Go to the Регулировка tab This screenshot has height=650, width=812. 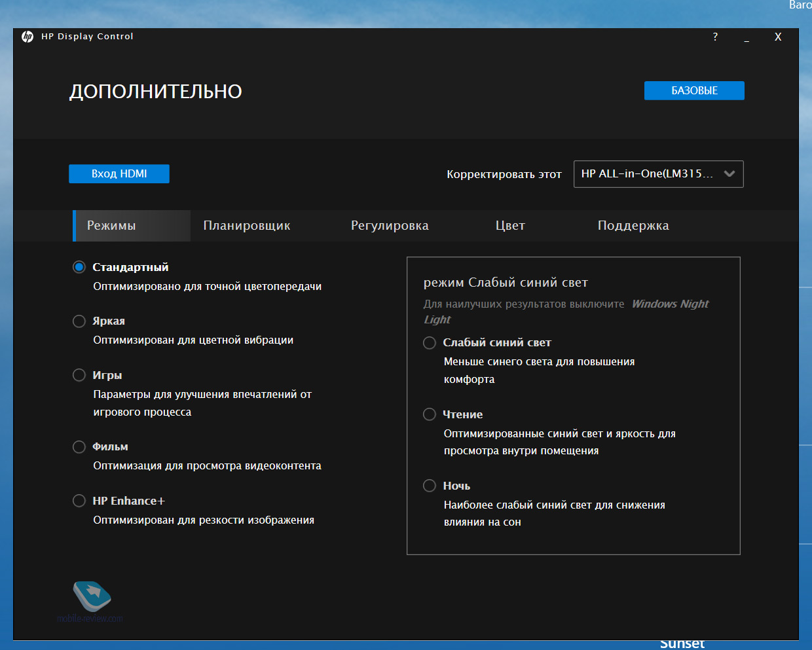(x=390, y=226)
